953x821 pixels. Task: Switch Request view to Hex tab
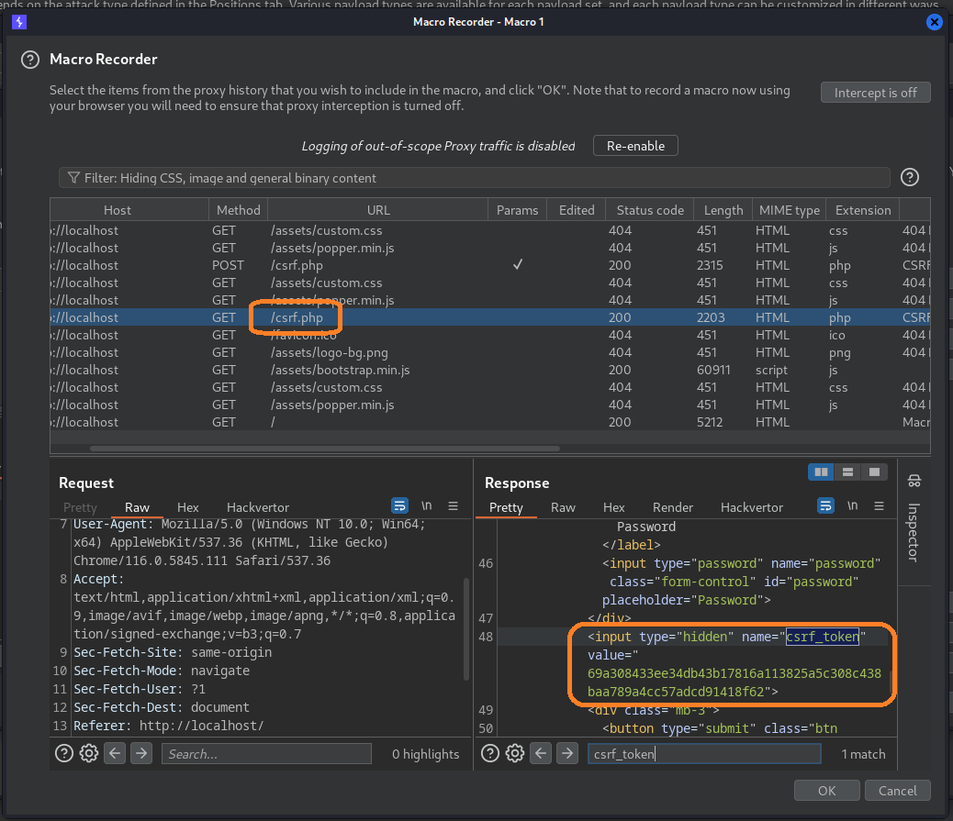click(187, 507)
